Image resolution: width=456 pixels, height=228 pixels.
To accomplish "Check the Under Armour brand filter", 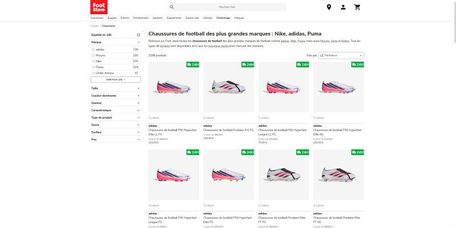I will (93, 74).
